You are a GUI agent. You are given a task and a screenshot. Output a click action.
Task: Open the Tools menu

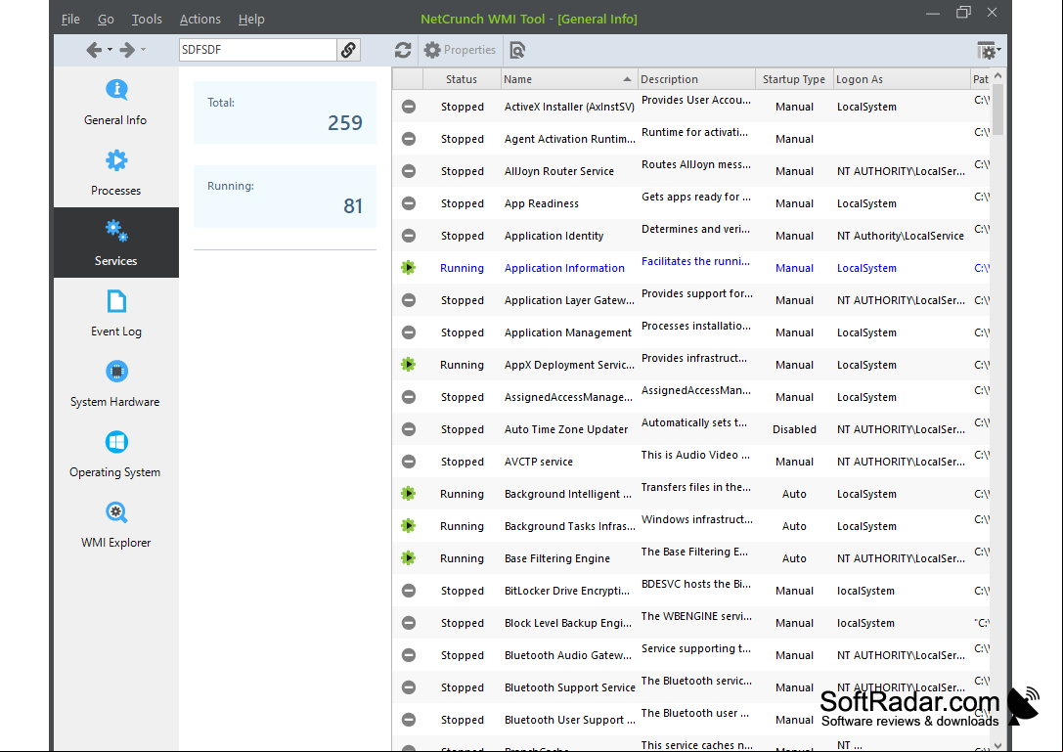pos(147,19)
